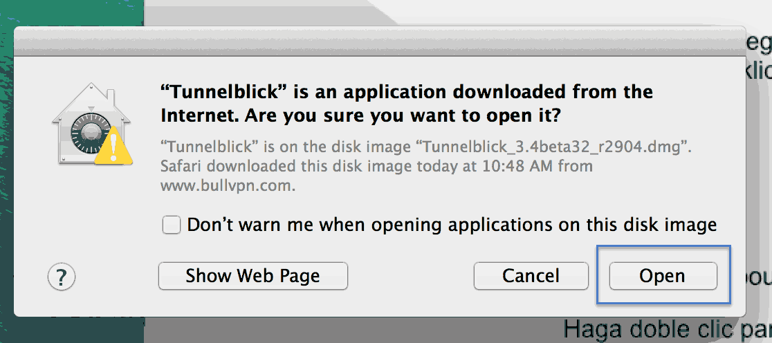Click the yellow warning triangle badge
Image resolution: width=772 pixels, height=343 pixels.
click(x=113, y=145)
